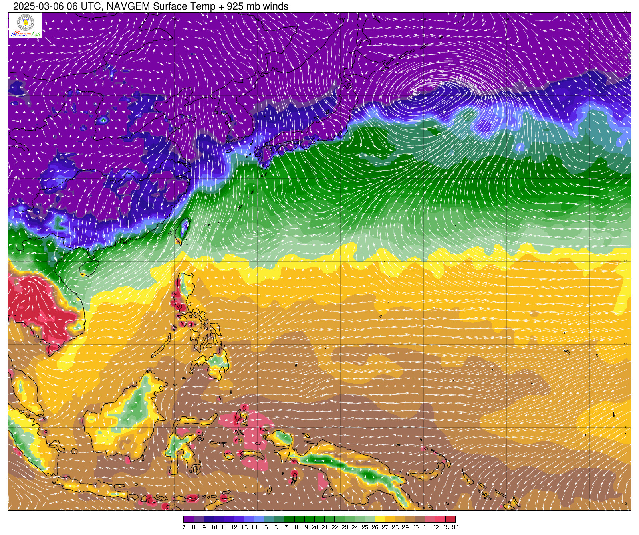Click the latitude label -10 at the right edge
639x535 pixels.
coord(625,503)
